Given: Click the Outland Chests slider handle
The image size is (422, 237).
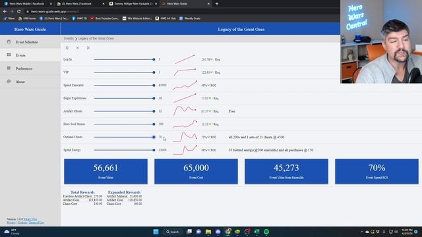Looking at the screenshot, I should (x=154, y=137).
